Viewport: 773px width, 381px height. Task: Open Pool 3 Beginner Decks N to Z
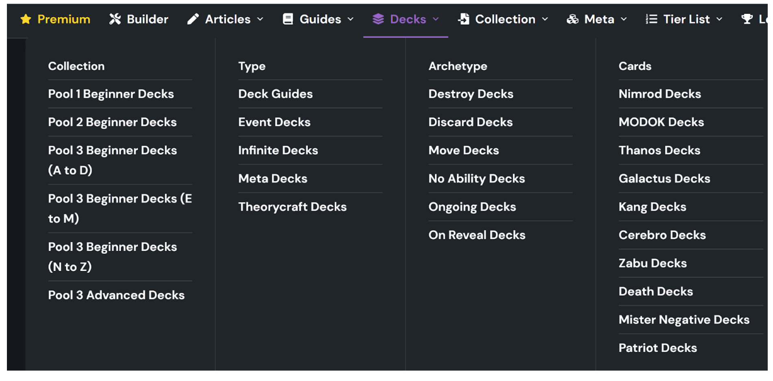coord(113,257)
